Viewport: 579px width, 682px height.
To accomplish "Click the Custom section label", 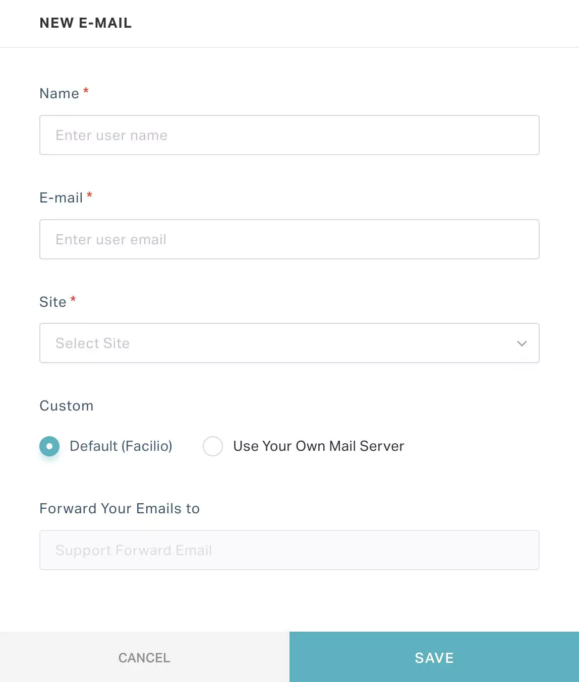I will (67, 406).
